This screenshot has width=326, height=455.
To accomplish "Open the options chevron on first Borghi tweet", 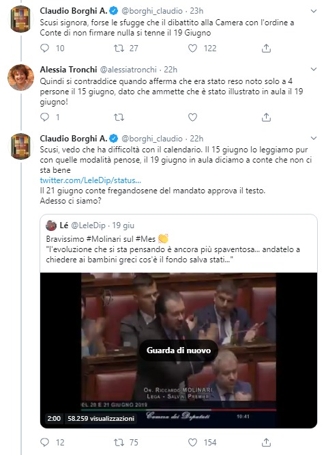I will [314, 11].
